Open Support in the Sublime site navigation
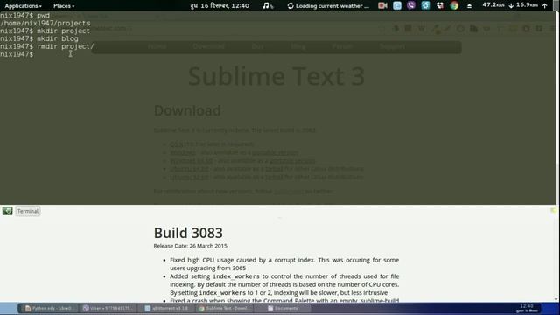 392,46
